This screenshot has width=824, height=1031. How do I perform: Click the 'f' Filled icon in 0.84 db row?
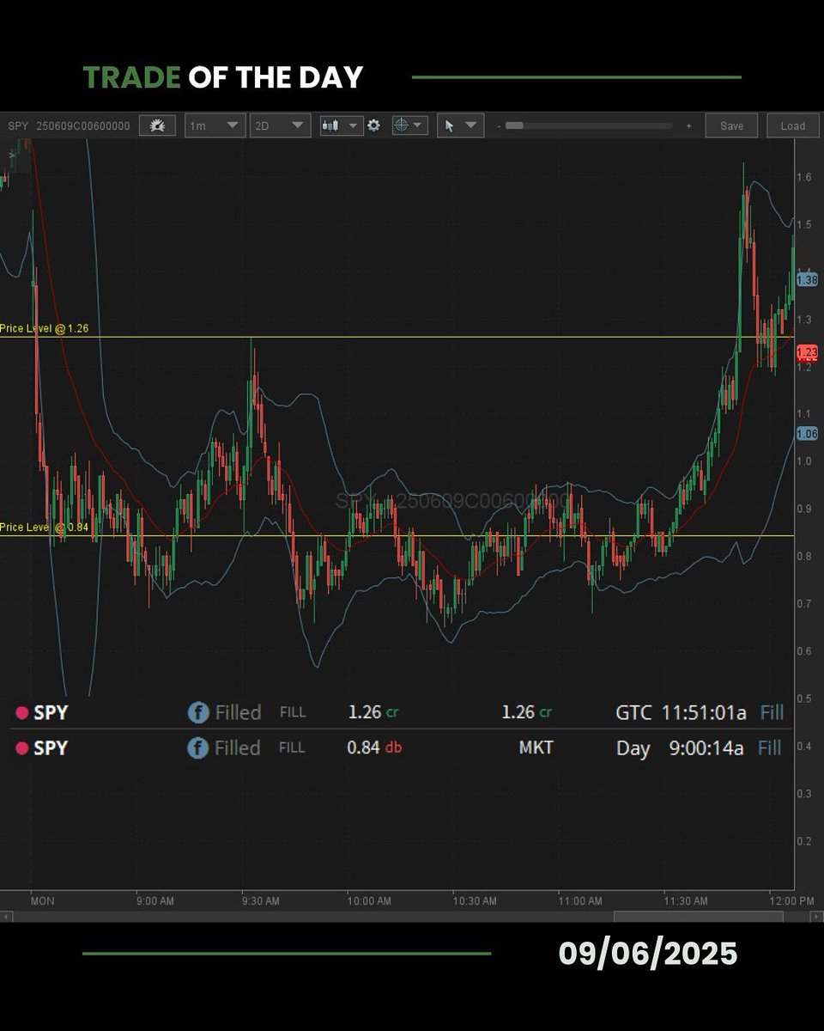(x=198, y=747)
